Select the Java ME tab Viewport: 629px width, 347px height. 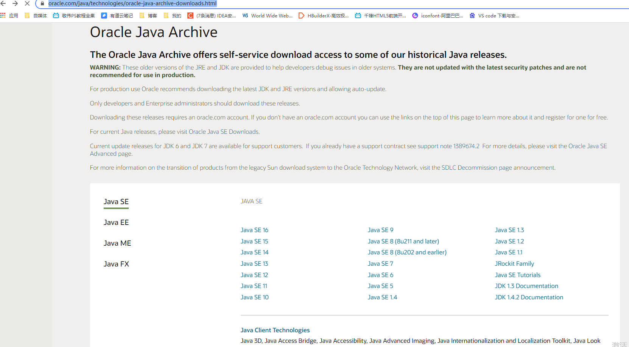click(x=117, y=243)
